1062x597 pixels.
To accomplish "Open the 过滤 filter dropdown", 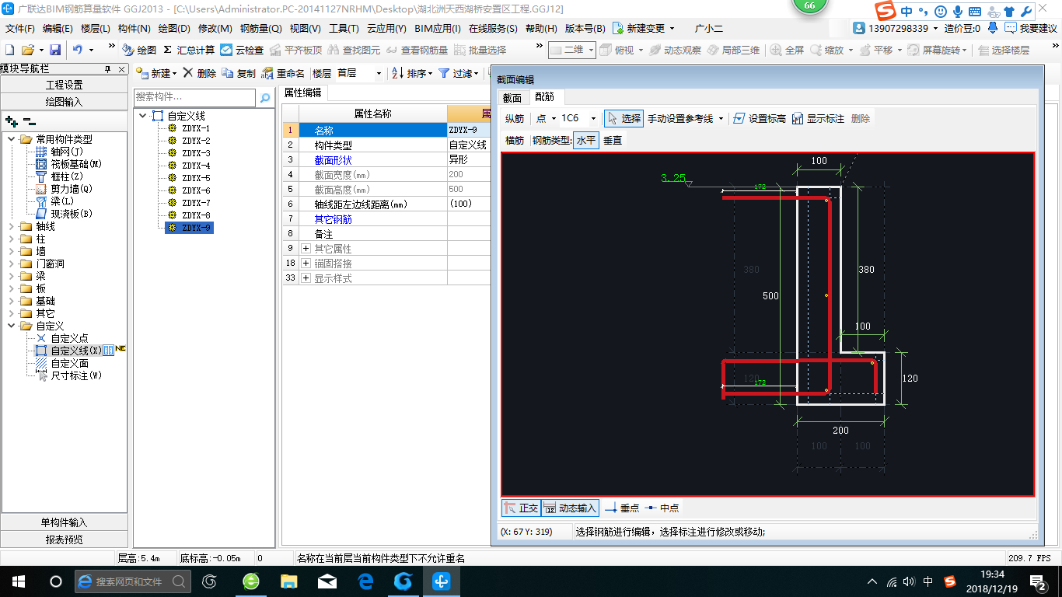I will point(459,73).
